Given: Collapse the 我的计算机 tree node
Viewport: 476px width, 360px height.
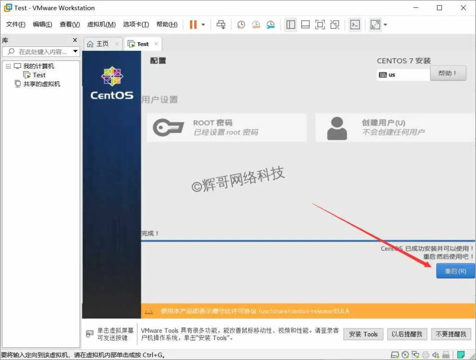Looking at the screenshot, I should coord(8,66).
